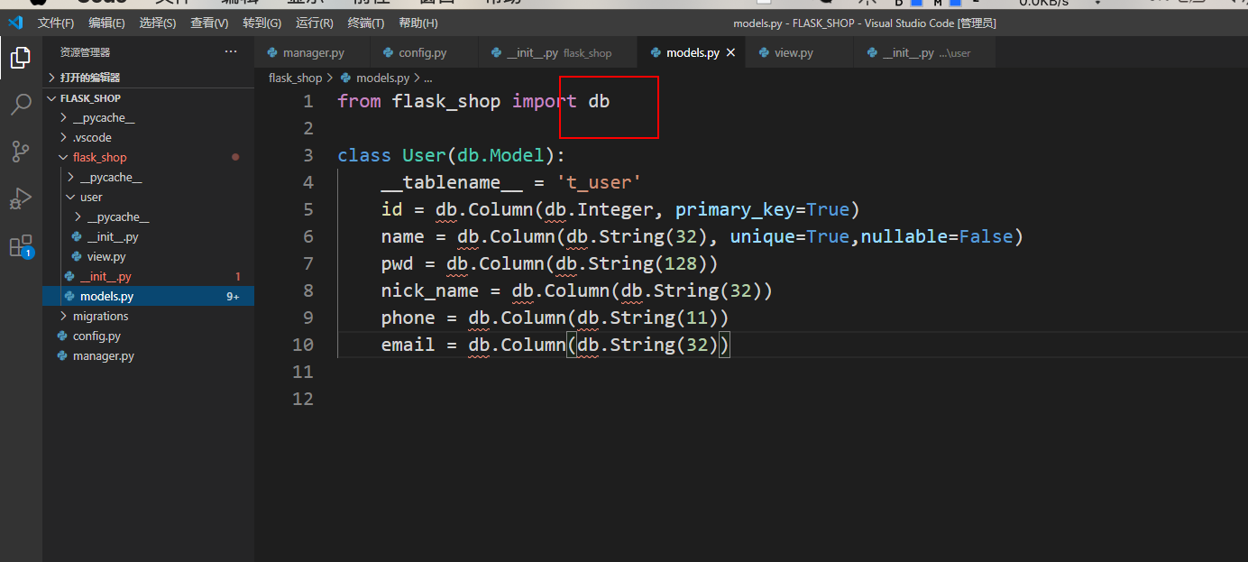
Task: Open the 终端(T) menu
Action: click(x=365, y=23)
